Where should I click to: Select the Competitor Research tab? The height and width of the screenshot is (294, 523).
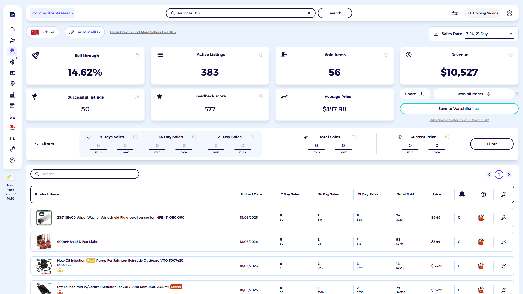tap(53, 13)
